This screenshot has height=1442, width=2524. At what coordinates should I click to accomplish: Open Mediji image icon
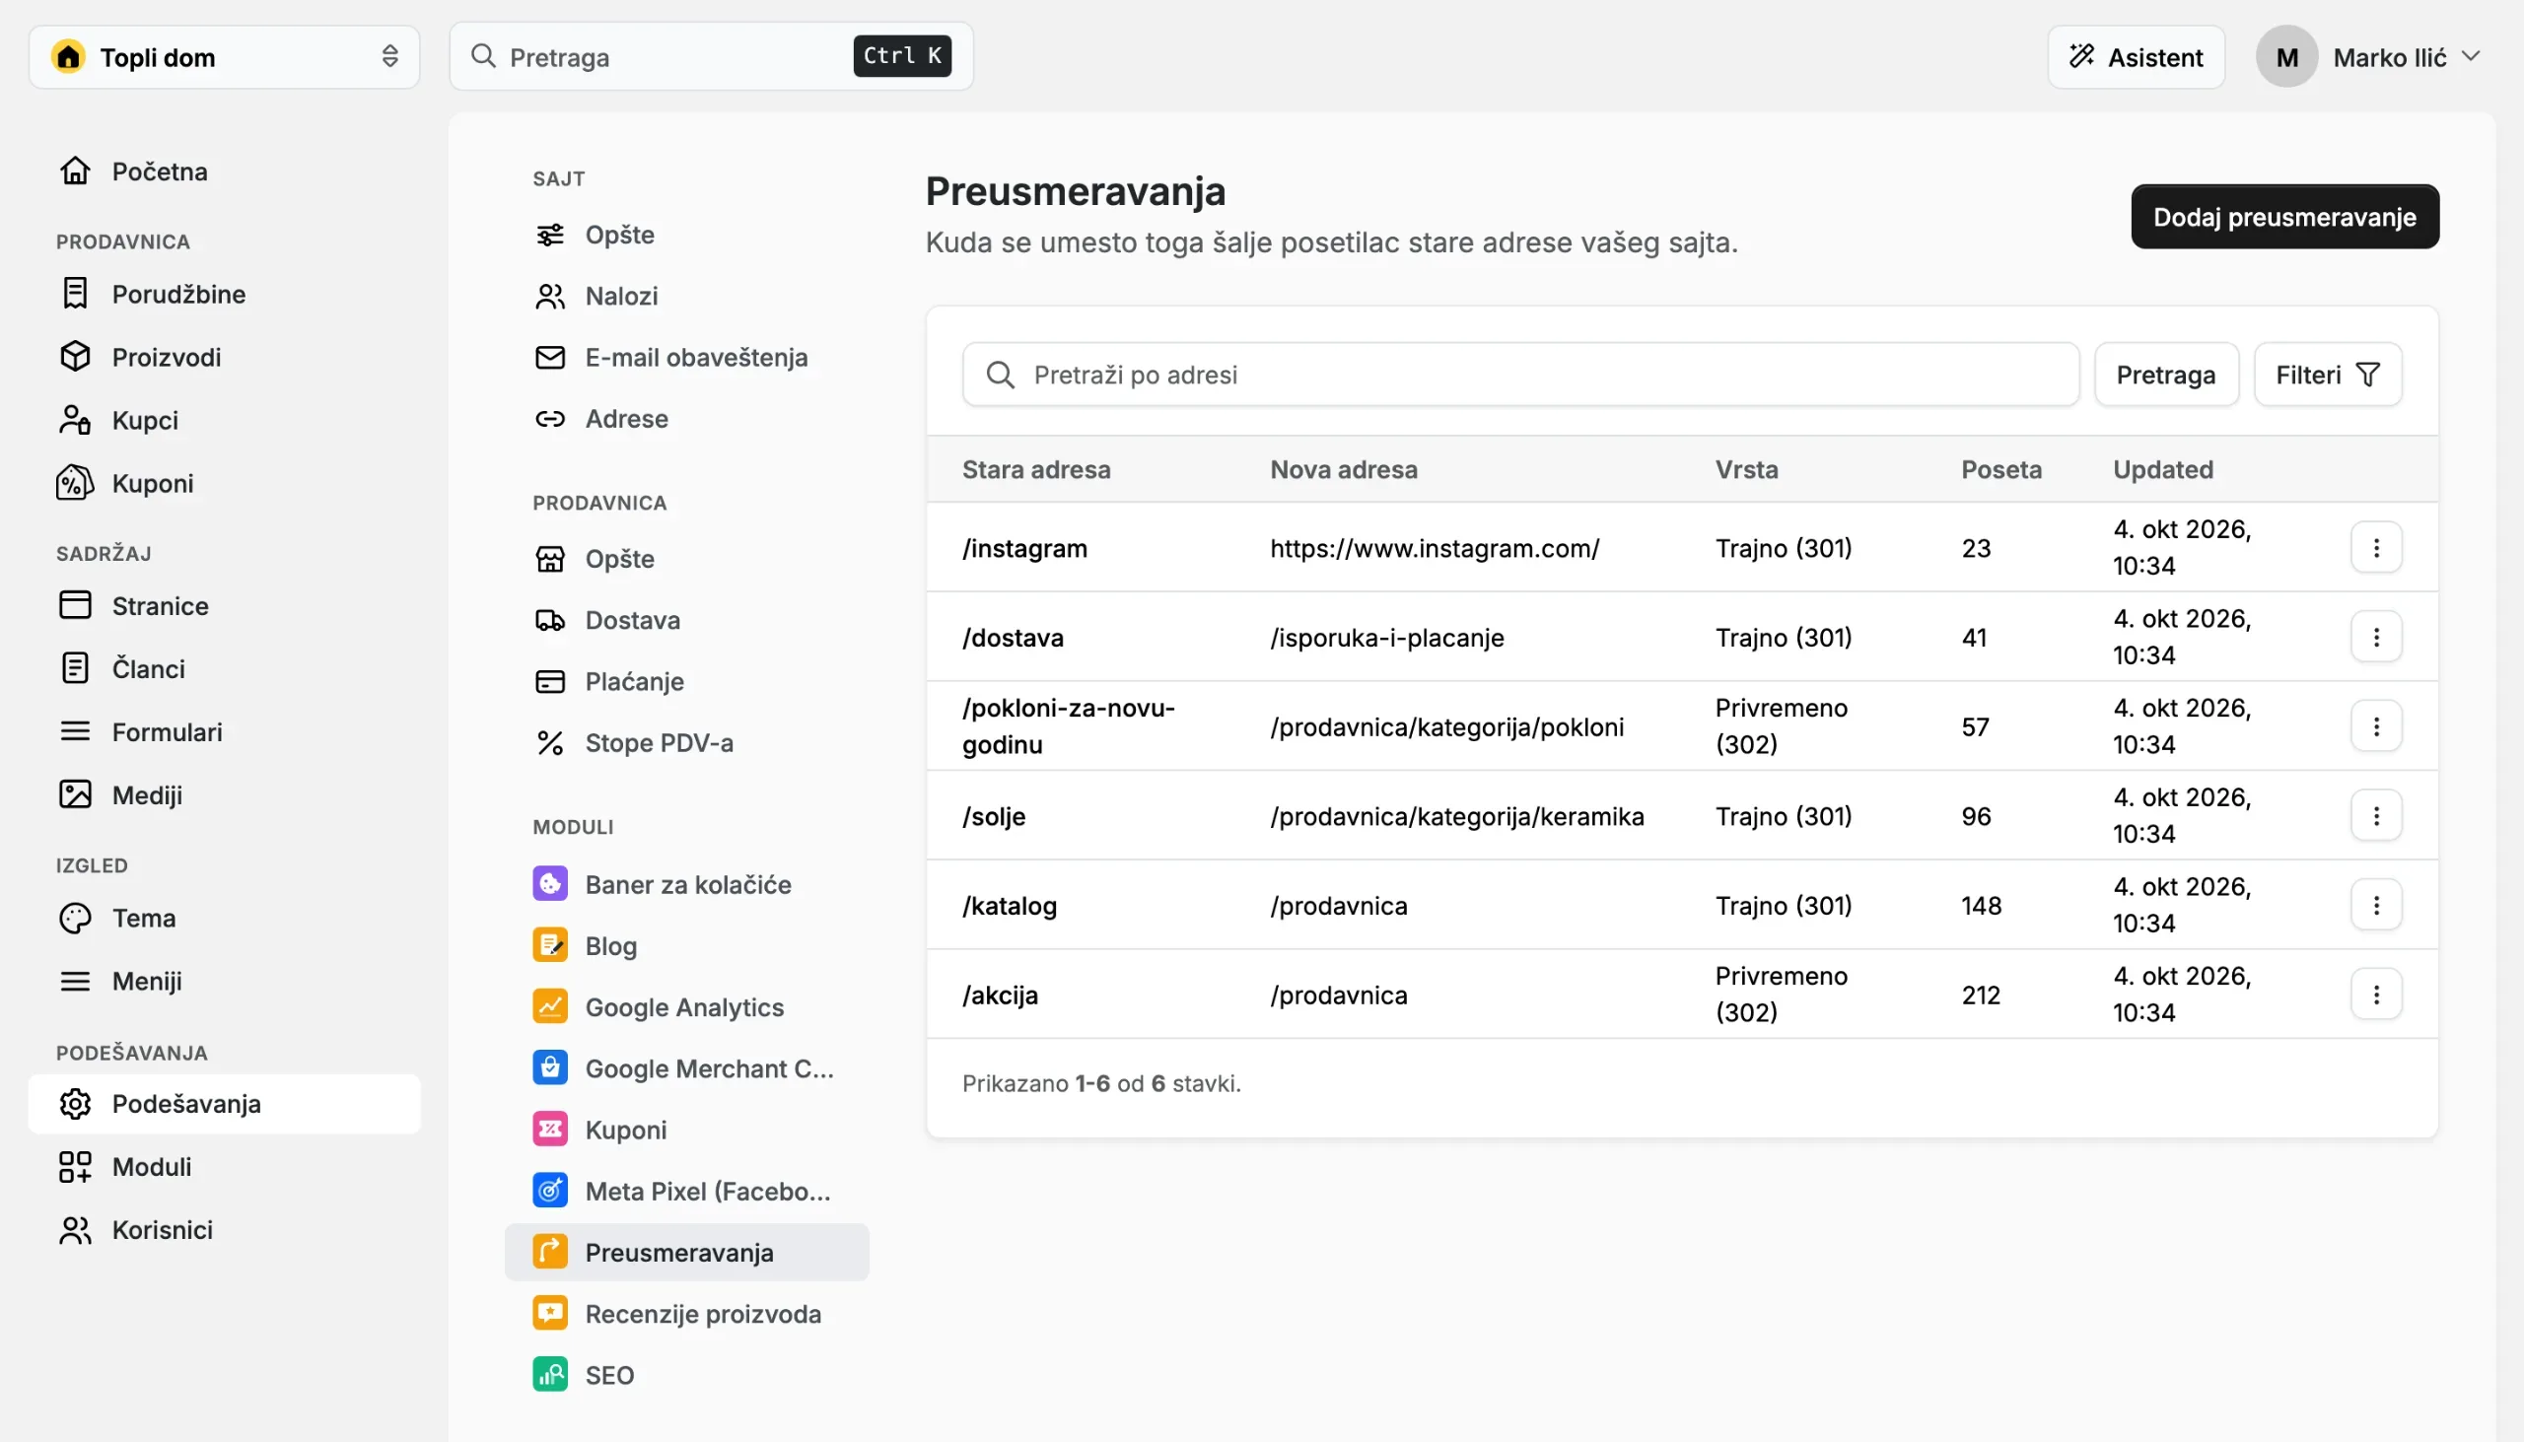click(x=75, y=794)
